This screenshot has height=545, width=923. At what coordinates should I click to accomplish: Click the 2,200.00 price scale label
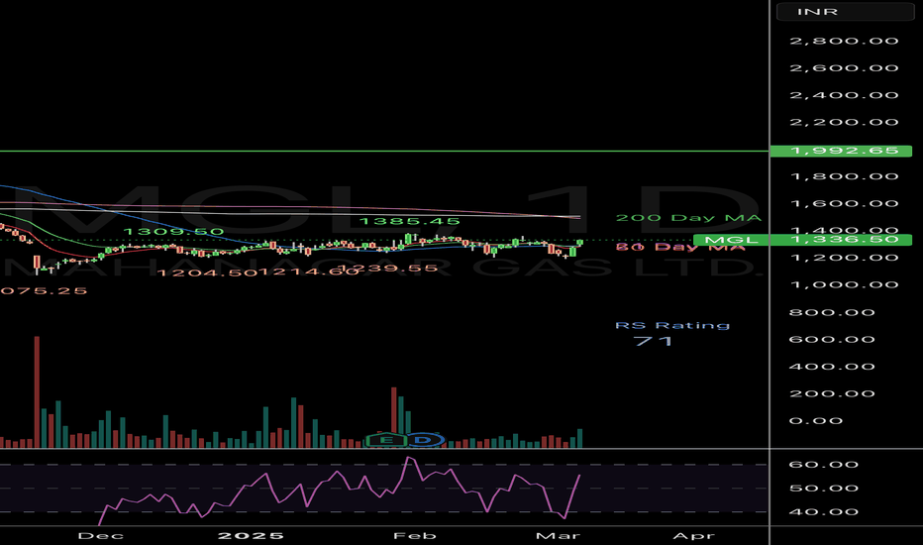click(844, 122)
